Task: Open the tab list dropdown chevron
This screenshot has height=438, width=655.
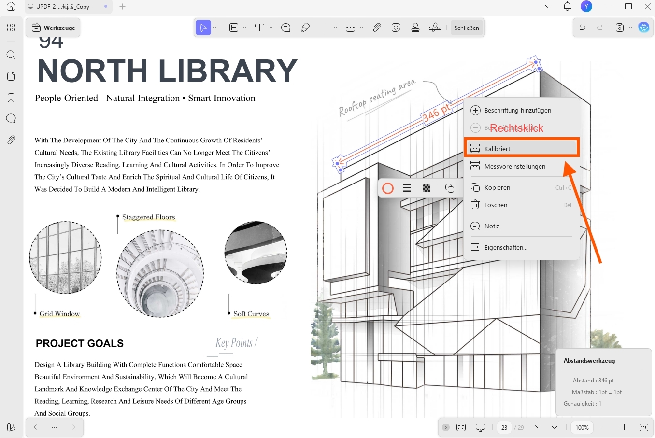Action: [x=548, y=7]
